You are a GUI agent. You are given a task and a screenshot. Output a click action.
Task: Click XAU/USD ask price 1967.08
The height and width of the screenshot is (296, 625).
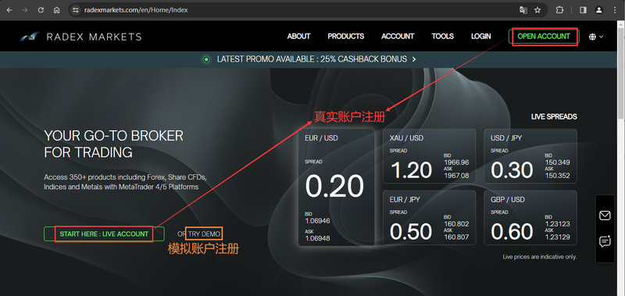coord(456,176)
